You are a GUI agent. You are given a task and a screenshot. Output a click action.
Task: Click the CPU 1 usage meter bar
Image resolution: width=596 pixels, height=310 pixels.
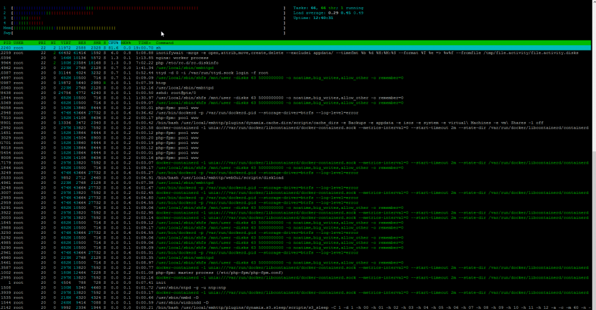(148, 8)
